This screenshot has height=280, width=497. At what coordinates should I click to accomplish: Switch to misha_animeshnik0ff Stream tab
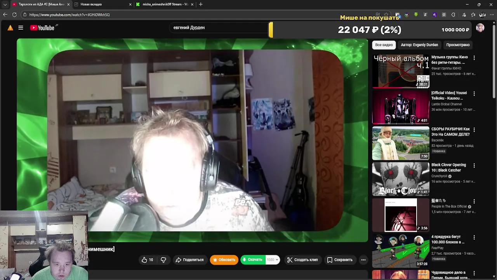(x=165, y=4)
